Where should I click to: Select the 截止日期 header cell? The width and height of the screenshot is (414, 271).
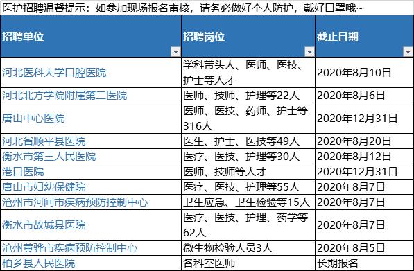pos(364,37)
